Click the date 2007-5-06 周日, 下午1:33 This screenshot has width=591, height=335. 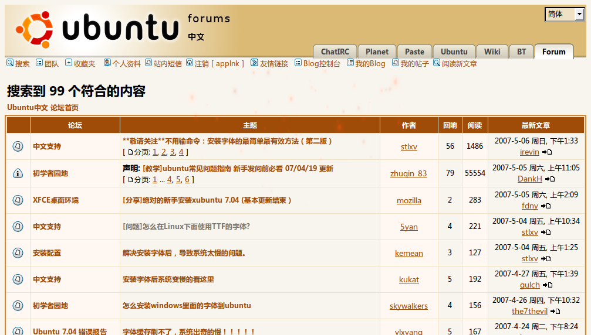[x=536, y=141]
